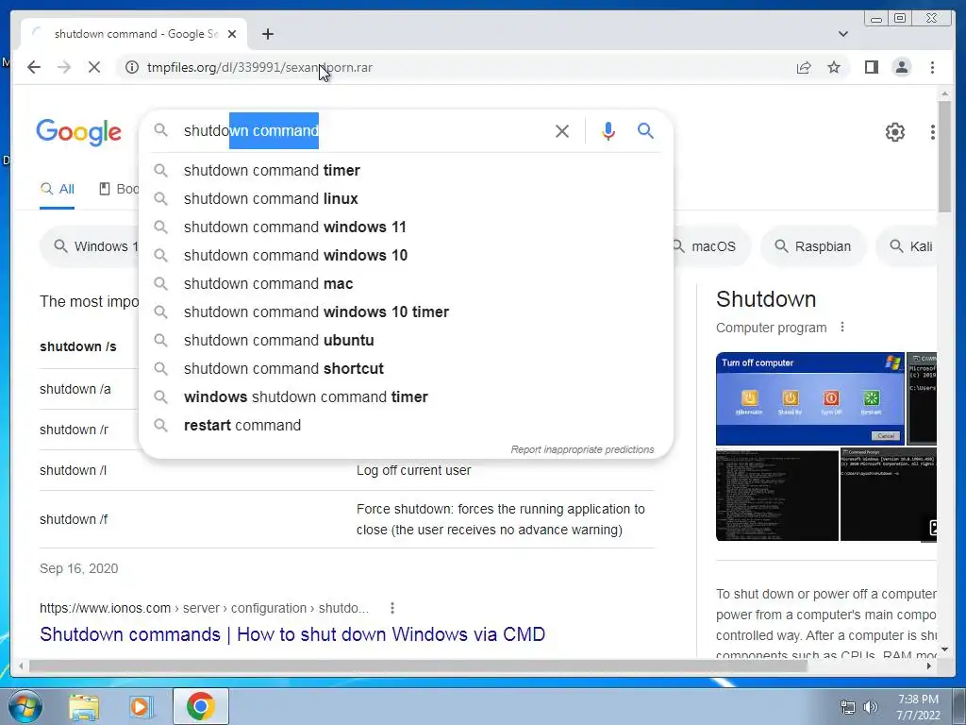Click Chrome icon in the taskbar

[201, 706]
